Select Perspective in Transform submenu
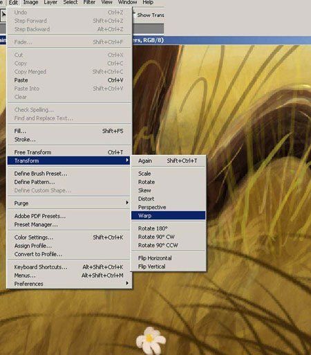The width and height of the screenshot is (311, 355). 168,207
